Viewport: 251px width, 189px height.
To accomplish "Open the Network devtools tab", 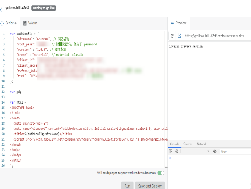I will 202,144.
